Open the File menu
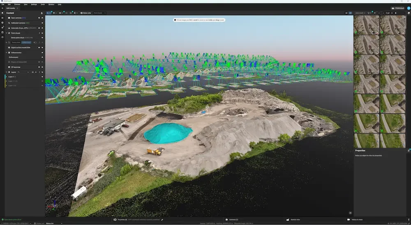 (3, 5)
